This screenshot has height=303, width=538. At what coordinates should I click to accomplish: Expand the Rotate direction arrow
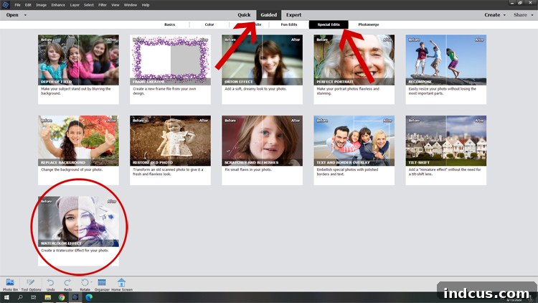[x=91, y=282]
